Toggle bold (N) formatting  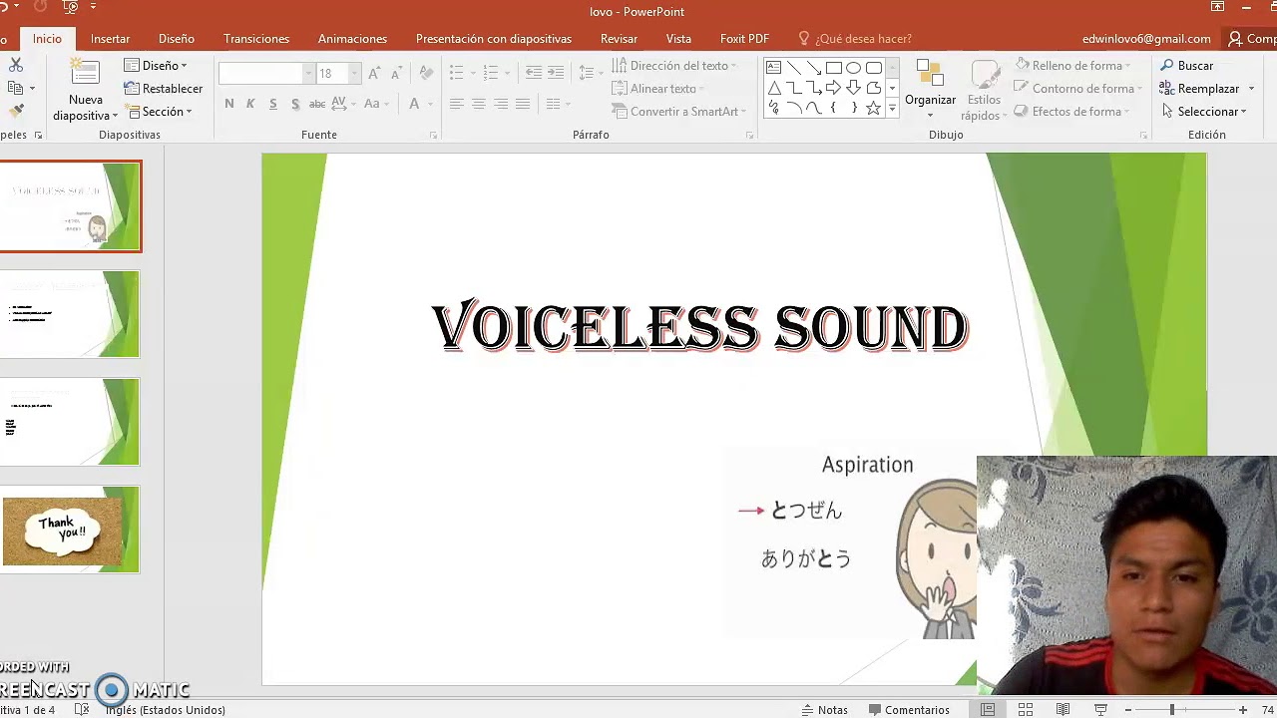pyautogui.click(x=229, y=104)
